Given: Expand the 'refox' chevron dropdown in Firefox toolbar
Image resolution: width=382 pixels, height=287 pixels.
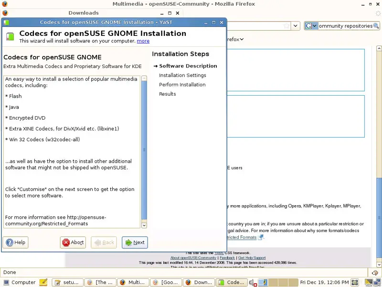Looking at the screenshot, I should click(242, 39).
